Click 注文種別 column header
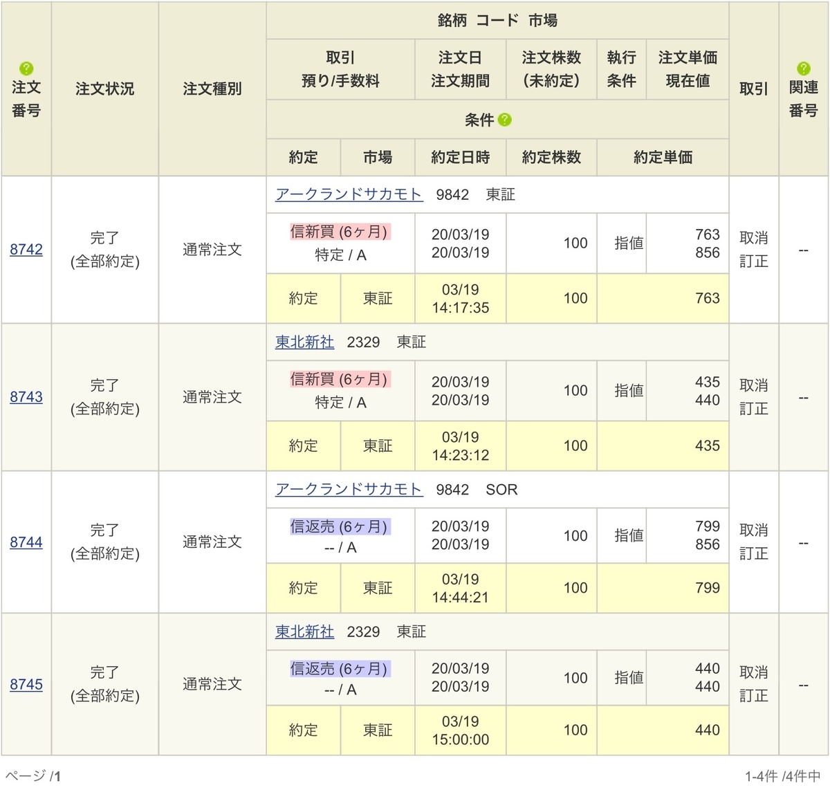This screenshot has height=792, width=830. pos(212,89)
